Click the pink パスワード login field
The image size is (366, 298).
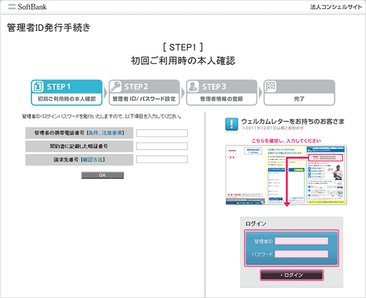(x=301, y=254)
